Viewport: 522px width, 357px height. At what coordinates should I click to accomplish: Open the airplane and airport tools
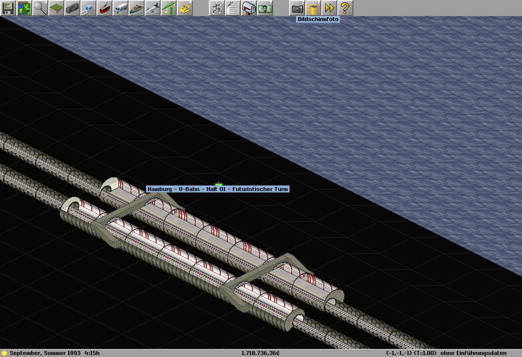pos(153,8)
